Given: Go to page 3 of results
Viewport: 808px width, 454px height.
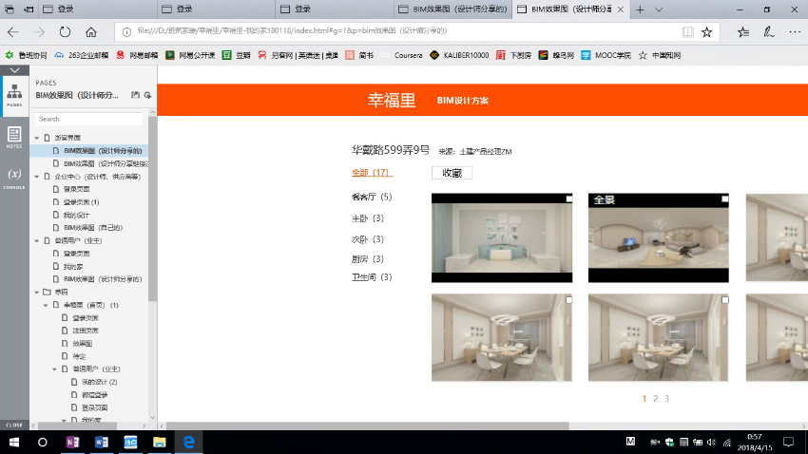Looking at the screenshot, I should (666, 398).
